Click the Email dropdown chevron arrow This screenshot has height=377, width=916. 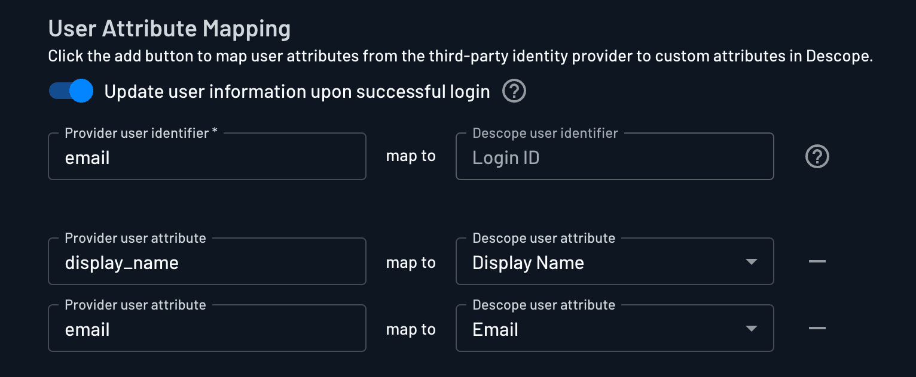coord(752,328)
